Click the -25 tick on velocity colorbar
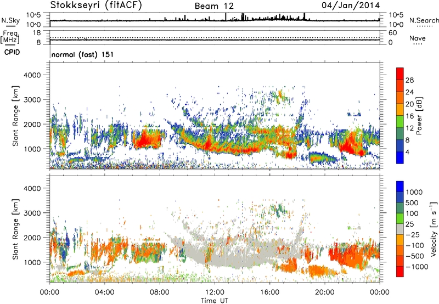 413,234
